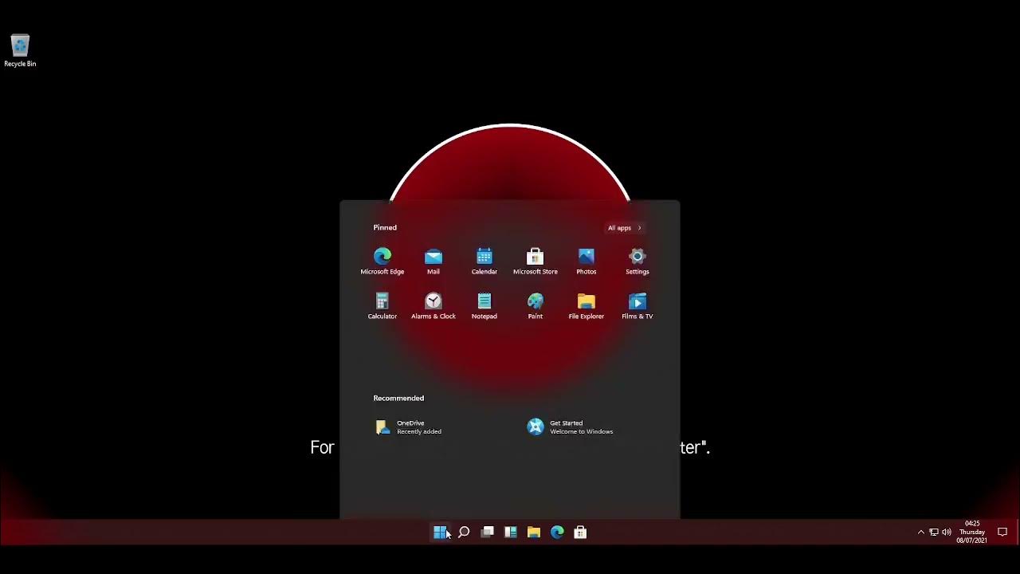Open the clock and date flyout
Screen dimensions: 1020x574
pos(972,533)
